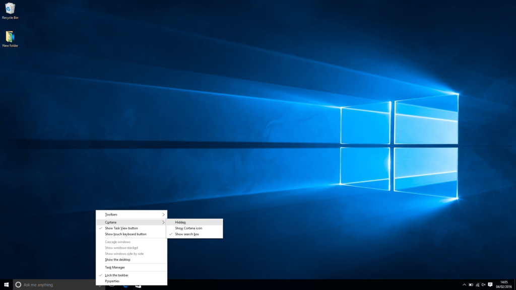Screen dimensions: 516x290
Task: Open the clock showing 14:05
Action: [x=504, y=285]
